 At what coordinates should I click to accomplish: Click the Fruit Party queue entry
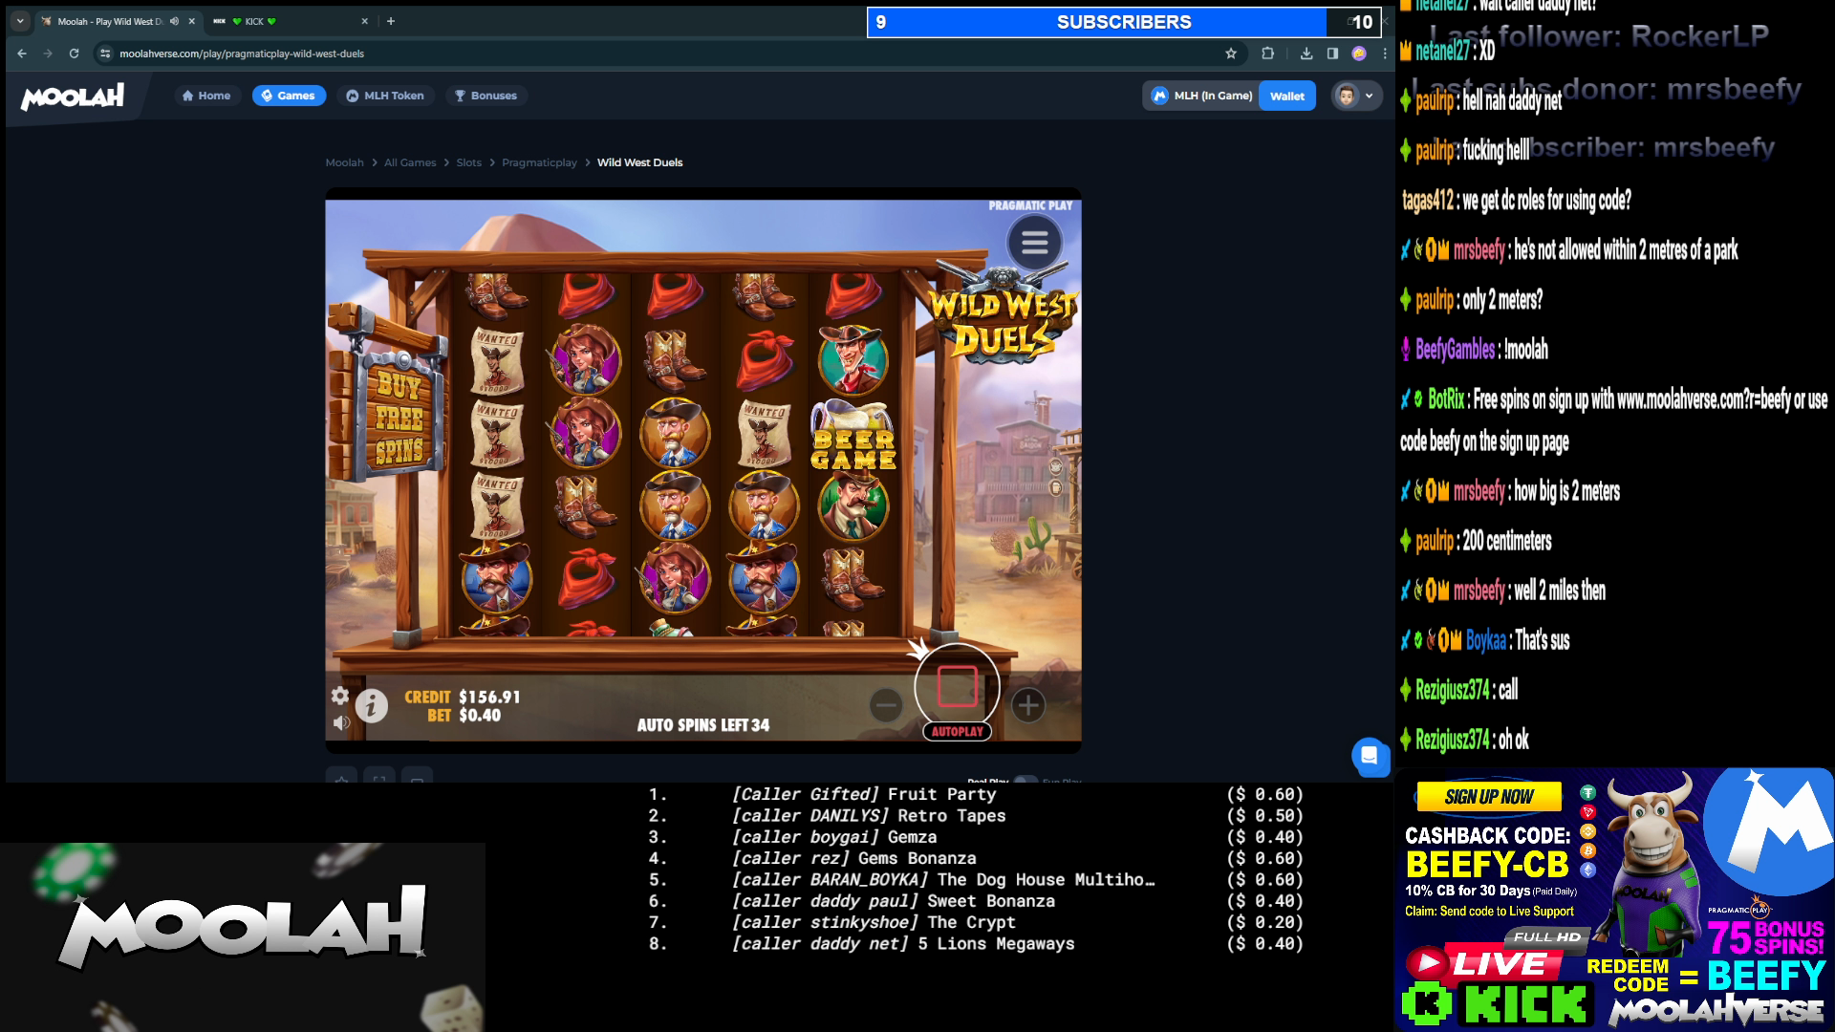[976, 794]
